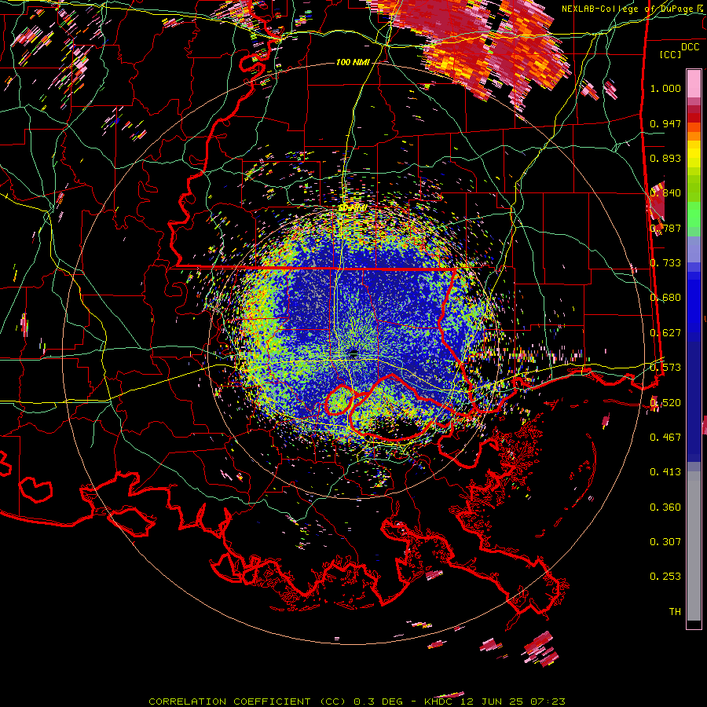The height and width of the screenshot is (707, 707).
Task: Select the 0.627 legend value
Action: pyautogui.click(x=665, y=333)
